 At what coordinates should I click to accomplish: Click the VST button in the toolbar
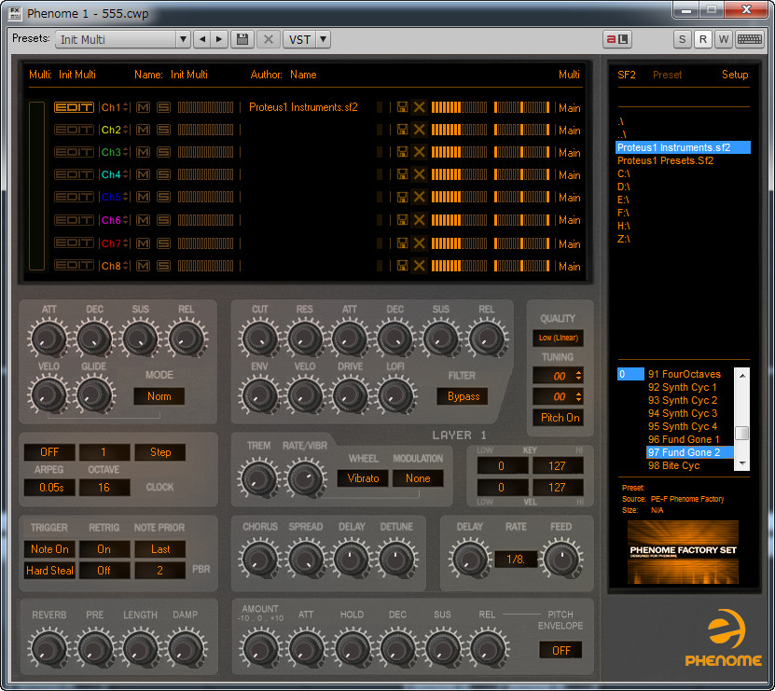click(299, 39)
